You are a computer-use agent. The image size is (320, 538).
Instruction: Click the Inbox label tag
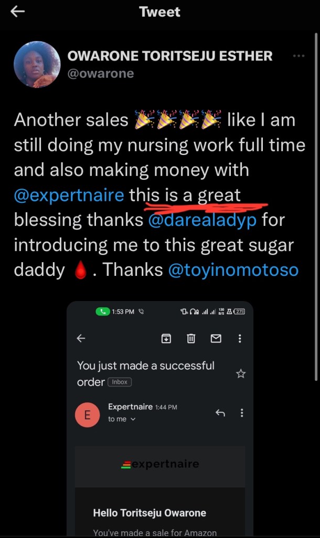[x=120, y=382]
